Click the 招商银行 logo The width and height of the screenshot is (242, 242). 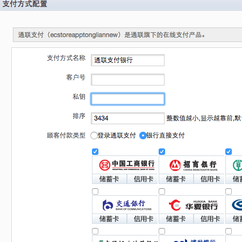pyautogui.click(x=193, y=165)
